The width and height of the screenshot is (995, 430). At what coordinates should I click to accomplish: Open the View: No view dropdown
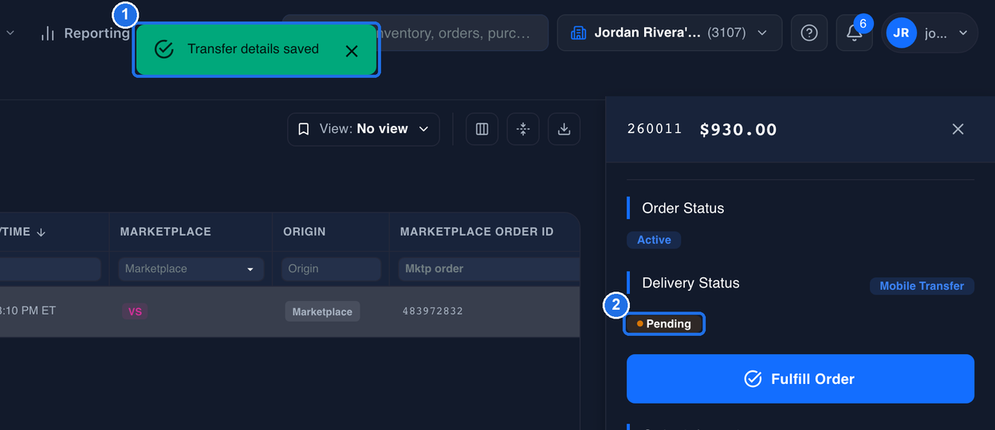364,129
